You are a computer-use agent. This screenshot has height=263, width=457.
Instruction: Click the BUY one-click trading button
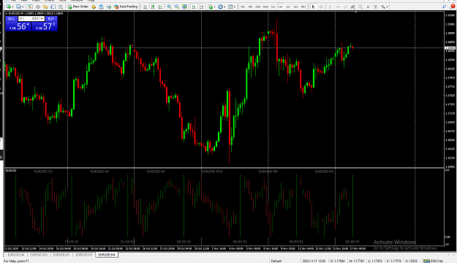coord(51,19)
